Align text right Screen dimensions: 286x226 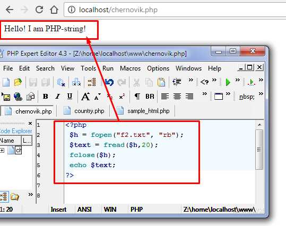tap(189, 96)
